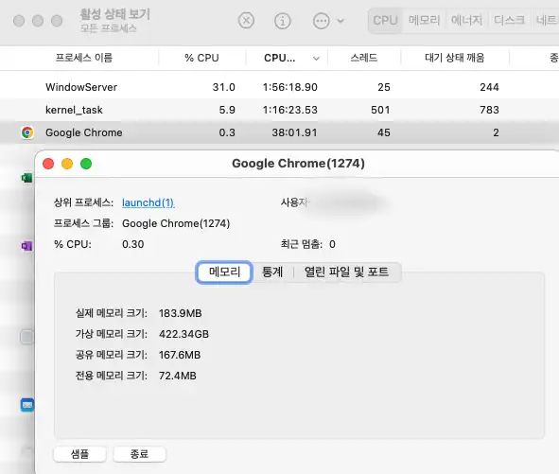Select the WindowServer process row
559x474 pixels.
pyautogui.click(x=280, y=87)
